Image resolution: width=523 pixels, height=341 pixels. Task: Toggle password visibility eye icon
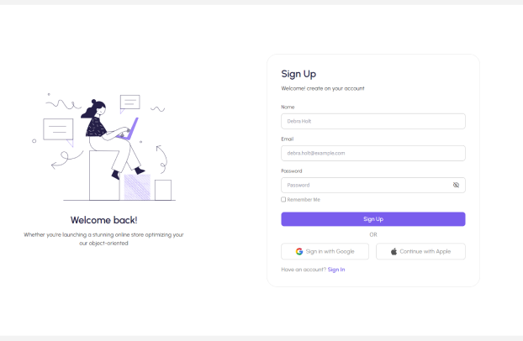[x=456, y=185]
